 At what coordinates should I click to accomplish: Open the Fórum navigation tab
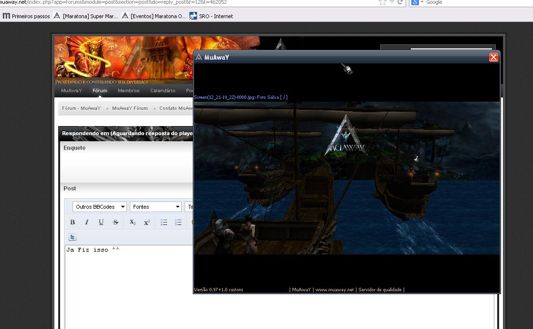pyautogui.click(x=100, y=90)
